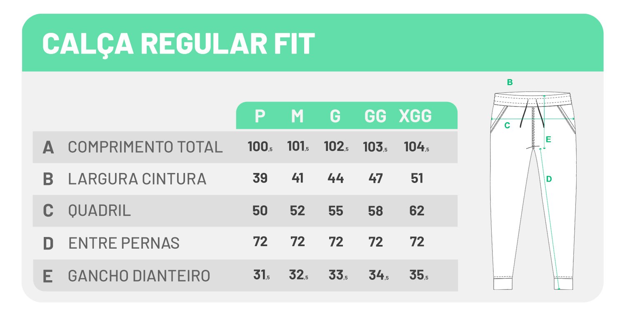Viewport: 625px width, 316px height.
Task: Select the G size column header
Action: pos(335,116)
